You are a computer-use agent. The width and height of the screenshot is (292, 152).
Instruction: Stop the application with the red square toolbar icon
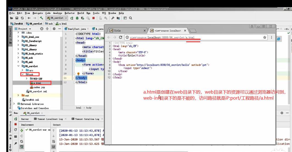tap(93, 18)
